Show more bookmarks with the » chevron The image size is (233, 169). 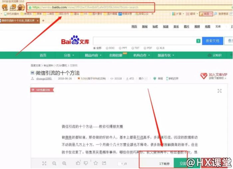click(x=152, y=14)
